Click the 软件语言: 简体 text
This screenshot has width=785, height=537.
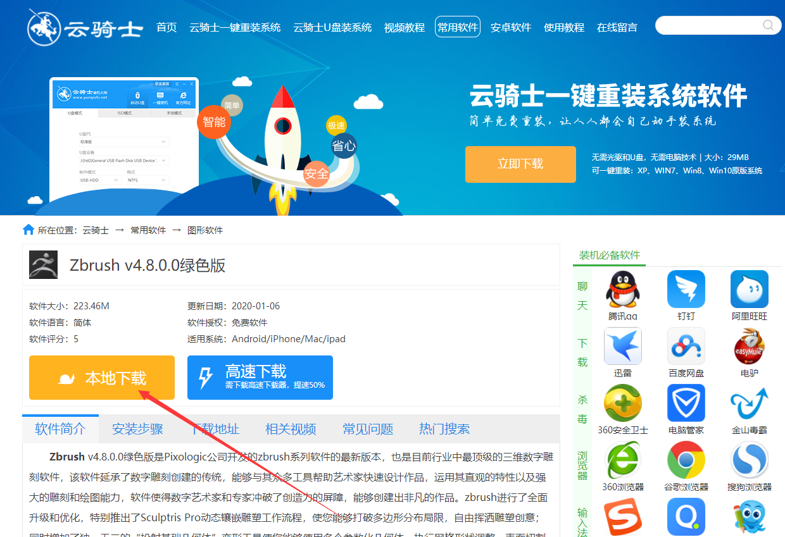pos(60,323)
